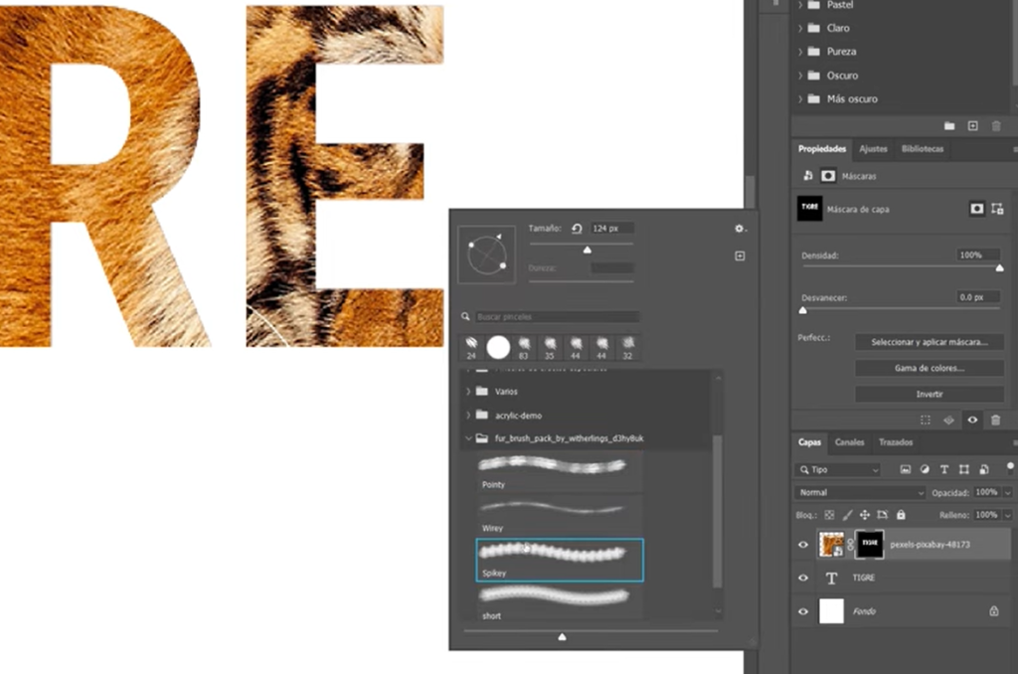Click the Invertir button
This screenshot has height=674, width=1018.
coord(929,393)
